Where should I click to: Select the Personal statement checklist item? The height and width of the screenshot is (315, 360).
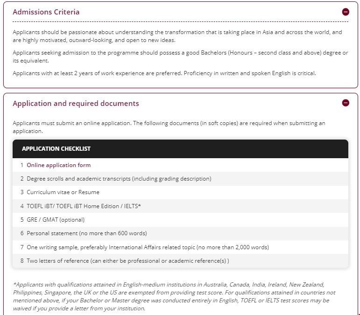pyautogui.click(x=86, y=233)
